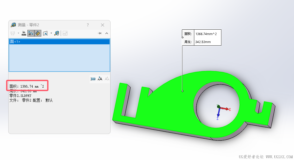Viewport: 294px width, 160px height.
Task: Decrease the measurement text font size
Action: 107,79
